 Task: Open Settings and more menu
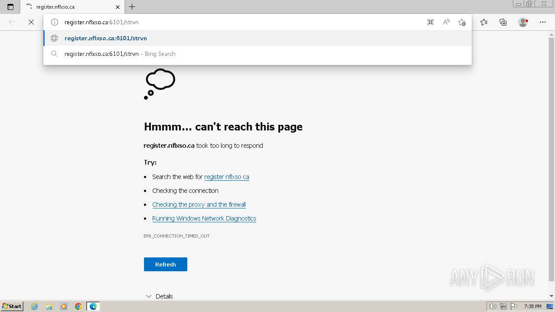coord(543,22)
